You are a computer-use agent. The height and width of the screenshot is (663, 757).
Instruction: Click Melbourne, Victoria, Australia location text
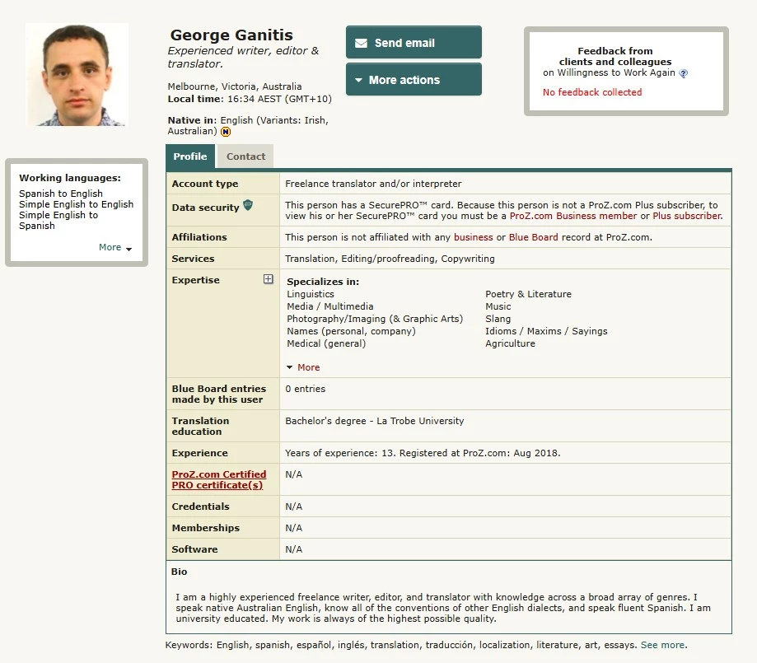pyautogui.click(x=235, y=87)
